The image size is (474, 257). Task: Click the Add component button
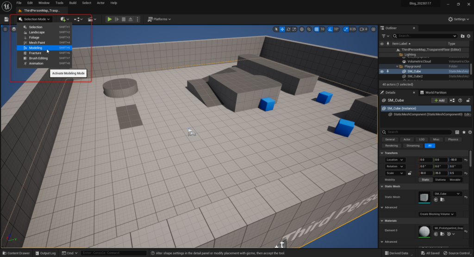pos(439,100)
